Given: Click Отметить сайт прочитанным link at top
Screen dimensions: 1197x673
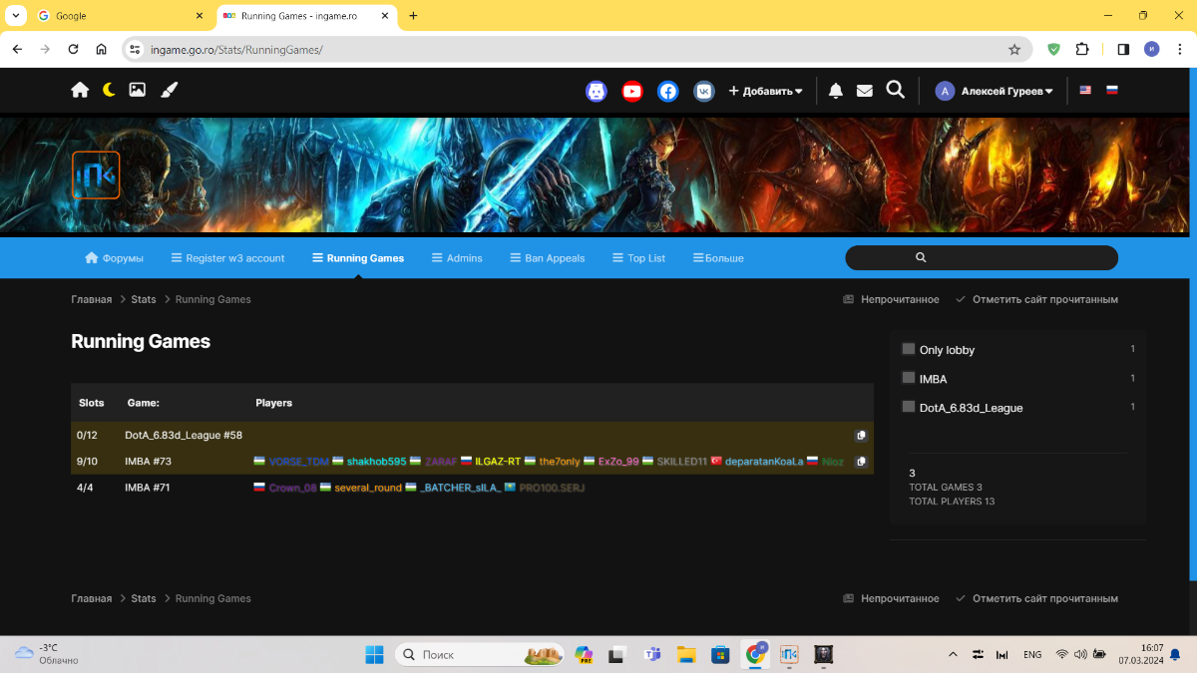Looking at the screenshot, I should 1036,299.
